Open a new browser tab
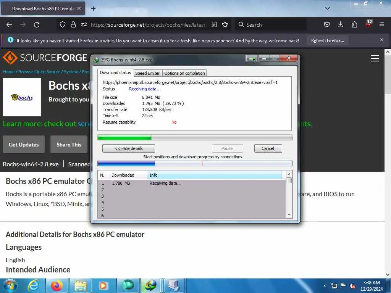Image resolution: width=391 pixels, height=293 pixels. click(93, 9)
